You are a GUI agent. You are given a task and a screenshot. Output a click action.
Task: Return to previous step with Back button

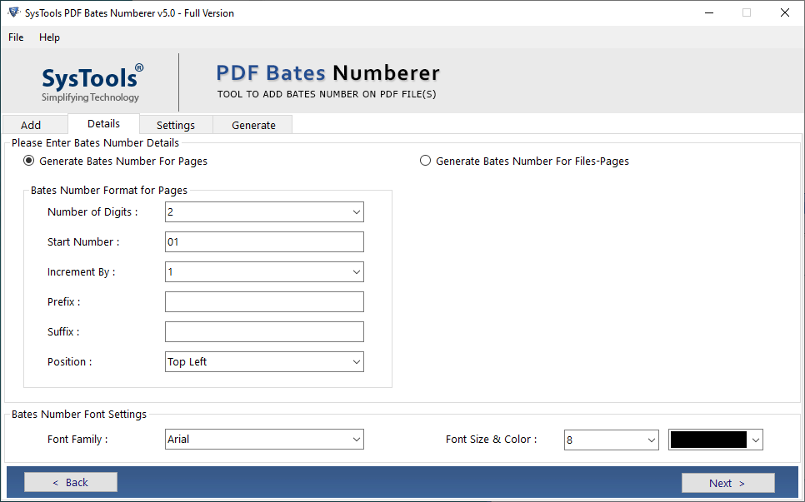click(x=71, y=483)
